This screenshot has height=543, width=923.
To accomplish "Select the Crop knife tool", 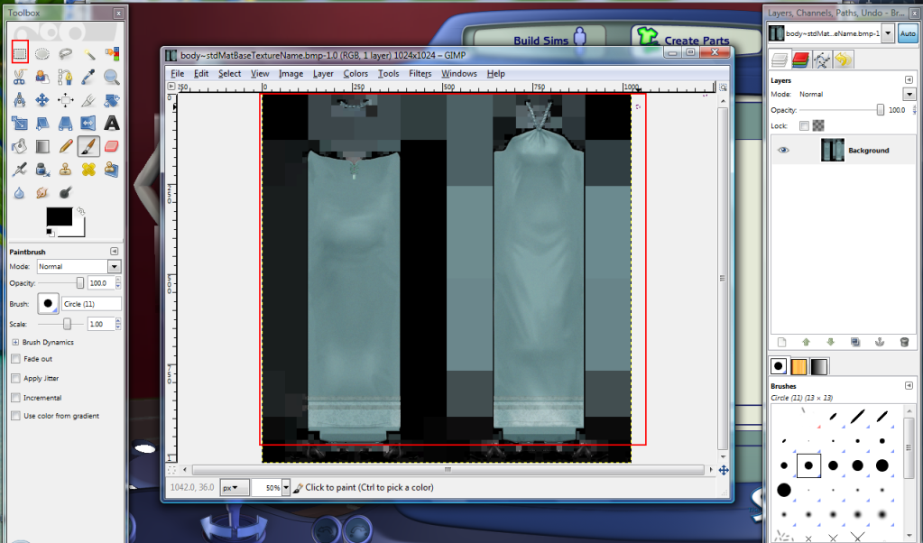I will tap(88, 100).
